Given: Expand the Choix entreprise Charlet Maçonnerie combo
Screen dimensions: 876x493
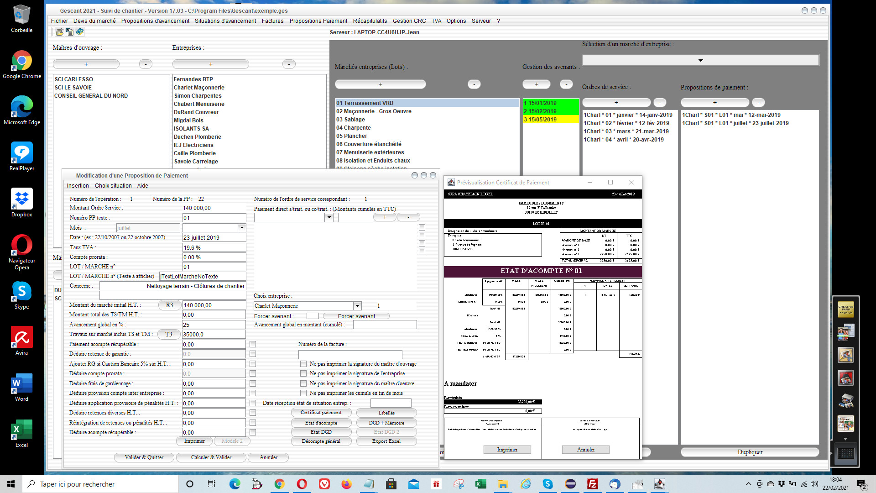Looking at the screenshot, I should point(358,306).
